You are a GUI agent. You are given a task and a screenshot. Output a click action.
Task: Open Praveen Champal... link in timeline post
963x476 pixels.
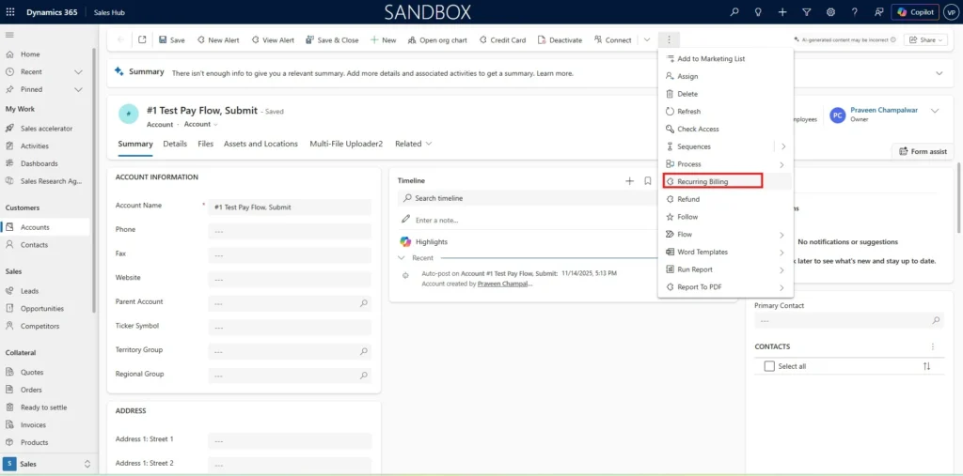505,284
